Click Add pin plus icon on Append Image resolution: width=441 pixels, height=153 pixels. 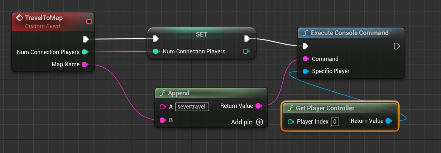260,122
